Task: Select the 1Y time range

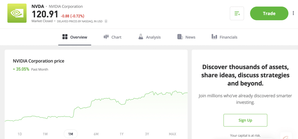Action: (122, 134)
